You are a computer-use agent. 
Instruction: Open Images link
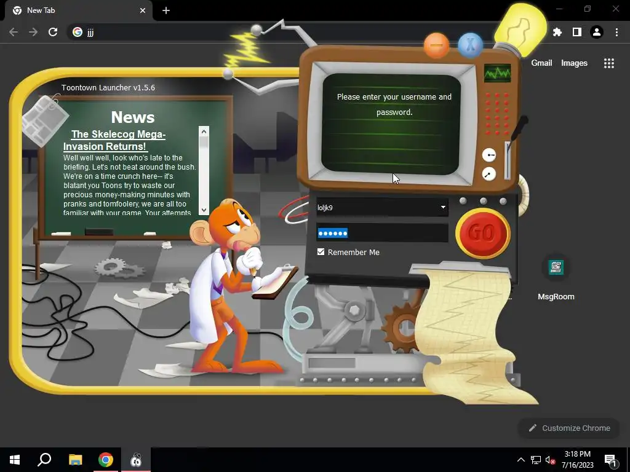tap(574, 63)
